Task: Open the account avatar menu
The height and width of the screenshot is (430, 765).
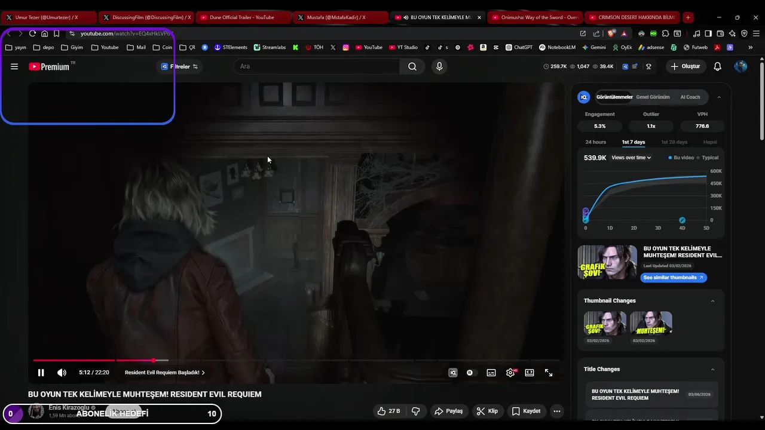Action: click(740, 66)
